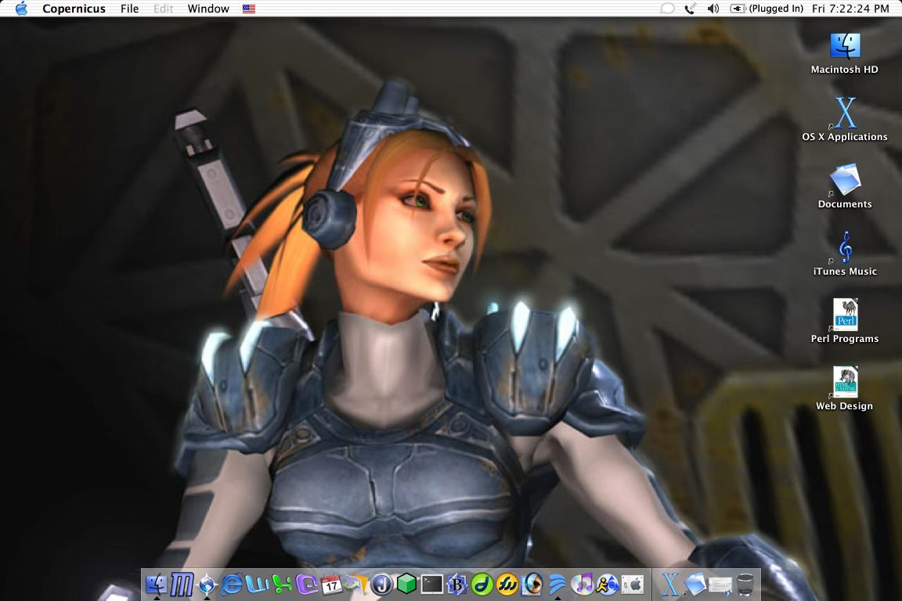Launch Fireworks from the dock
The width and height of the screenshot is (902, 601).
click(x=507, y=585)
